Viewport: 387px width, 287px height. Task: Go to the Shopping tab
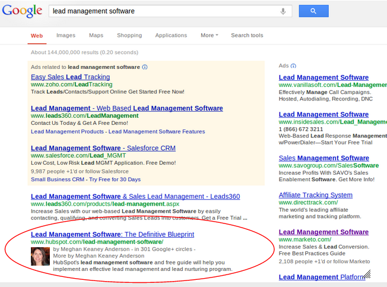pyautogui.click(x=129, y=35)
